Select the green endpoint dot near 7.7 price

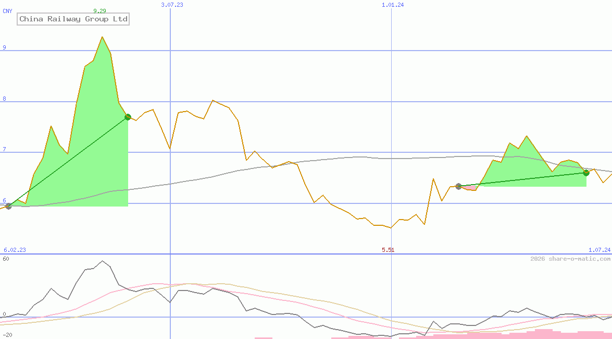coord(128,117)
